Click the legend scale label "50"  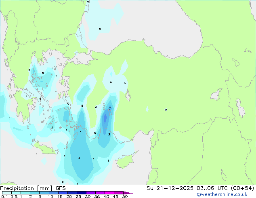125,196
